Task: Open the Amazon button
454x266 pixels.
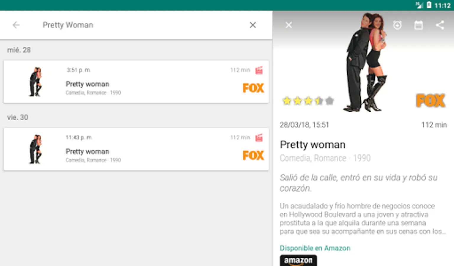Action: (x=299, y=260)
